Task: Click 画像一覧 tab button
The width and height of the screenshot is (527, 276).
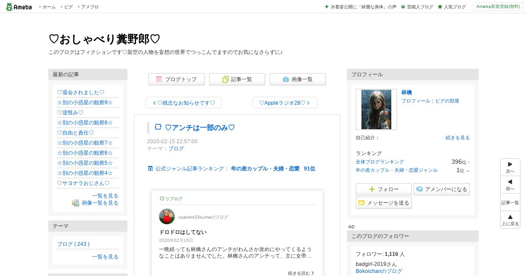Action: pos(298,79)
